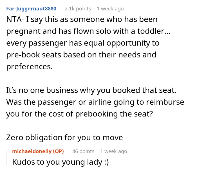Screen dimensions: 197x170
Task: Click the reply's '1 week ago' timestamp
Action: pyautogui.click(x=114, y=151)
